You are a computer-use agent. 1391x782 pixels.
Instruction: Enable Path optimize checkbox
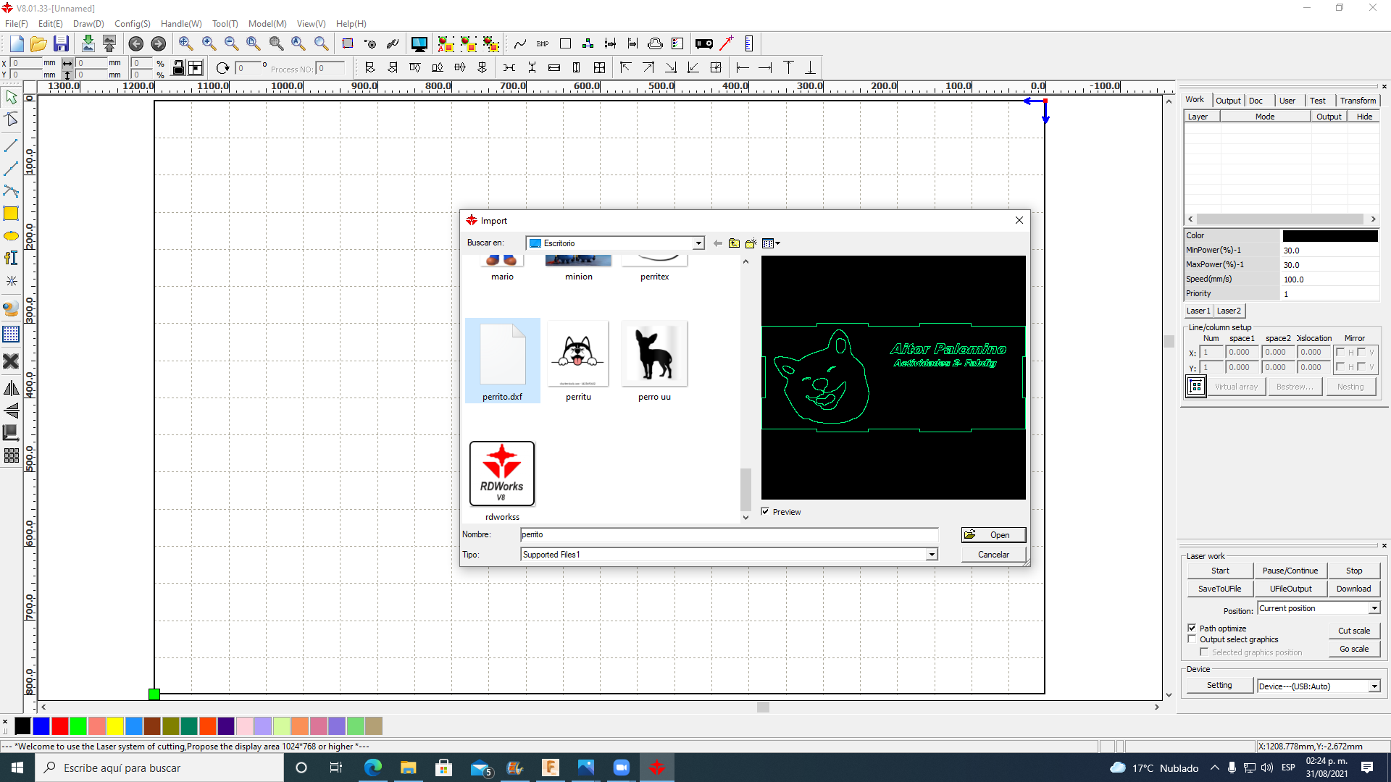(x=1192, y=627)
